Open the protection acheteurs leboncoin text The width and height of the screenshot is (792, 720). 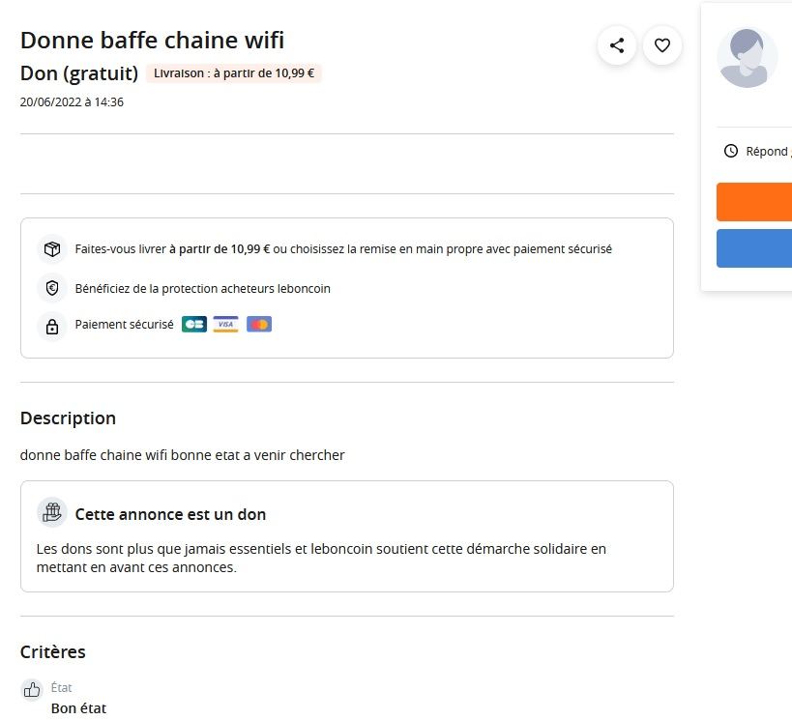click(x=202, y=289)
